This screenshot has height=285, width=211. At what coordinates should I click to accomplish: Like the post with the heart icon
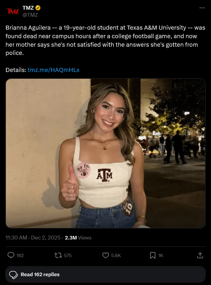(106, 255)
